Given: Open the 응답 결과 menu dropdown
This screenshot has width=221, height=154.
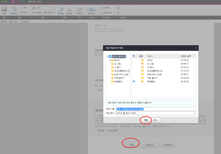Looking at the screenshot, I should (x=107, y=18).
